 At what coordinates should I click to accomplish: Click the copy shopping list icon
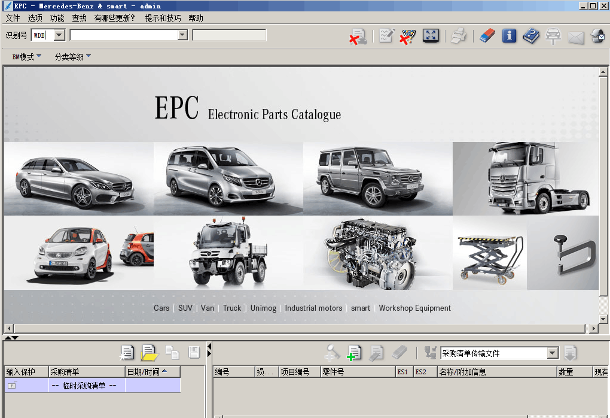[172, 353]
